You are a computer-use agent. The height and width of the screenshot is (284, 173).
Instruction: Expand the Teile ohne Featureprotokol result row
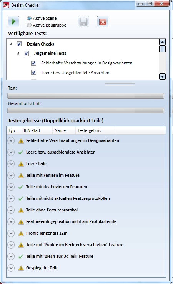(x=11, y=210)
